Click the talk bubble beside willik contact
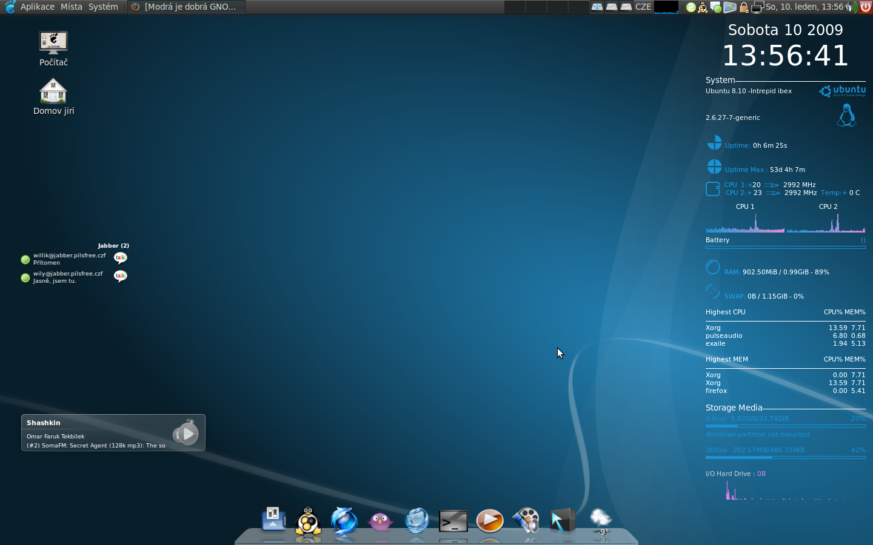The image size is (873, 545). [x=121, y=258]
